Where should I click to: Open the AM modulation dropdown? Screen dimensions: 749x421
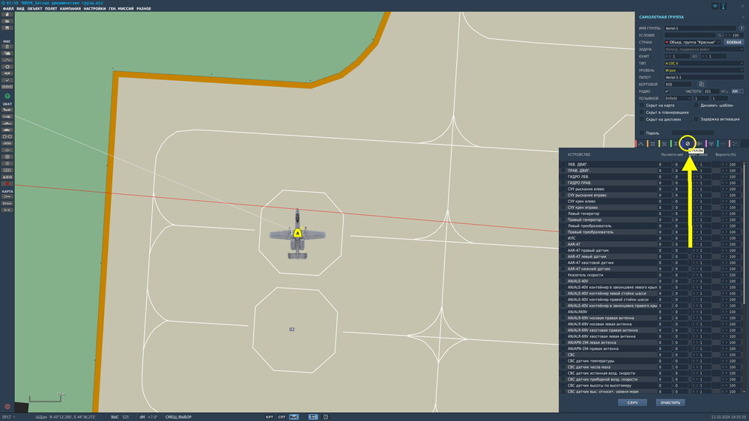point(738,91)
